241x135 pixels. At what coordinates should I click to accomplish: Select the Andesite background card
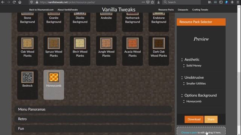106,22
